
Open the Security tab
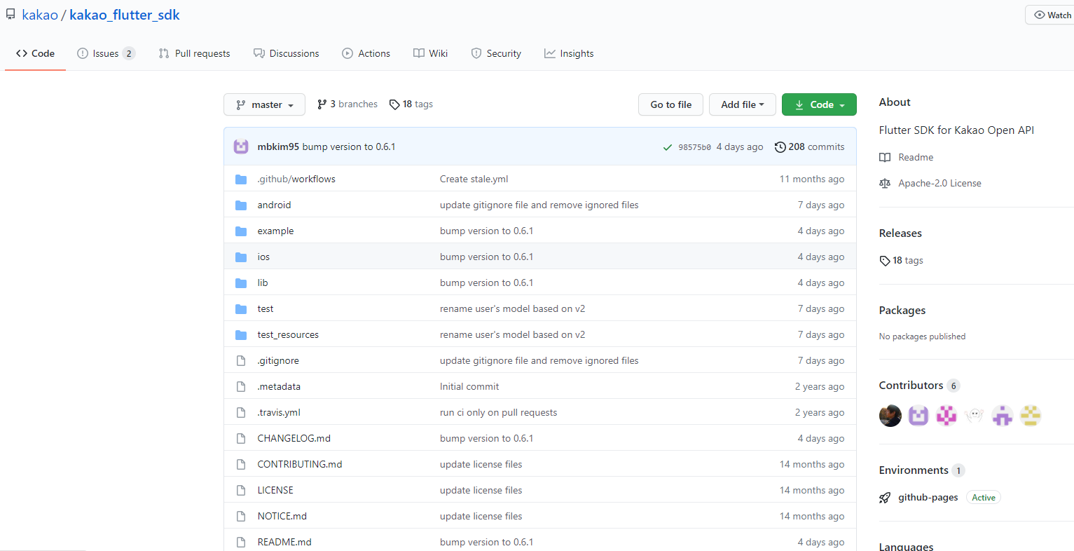point(496,53)
